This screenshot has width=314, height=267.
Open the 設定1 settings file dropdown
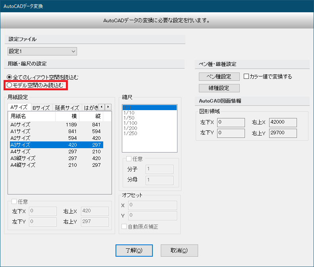click(42, 51)
